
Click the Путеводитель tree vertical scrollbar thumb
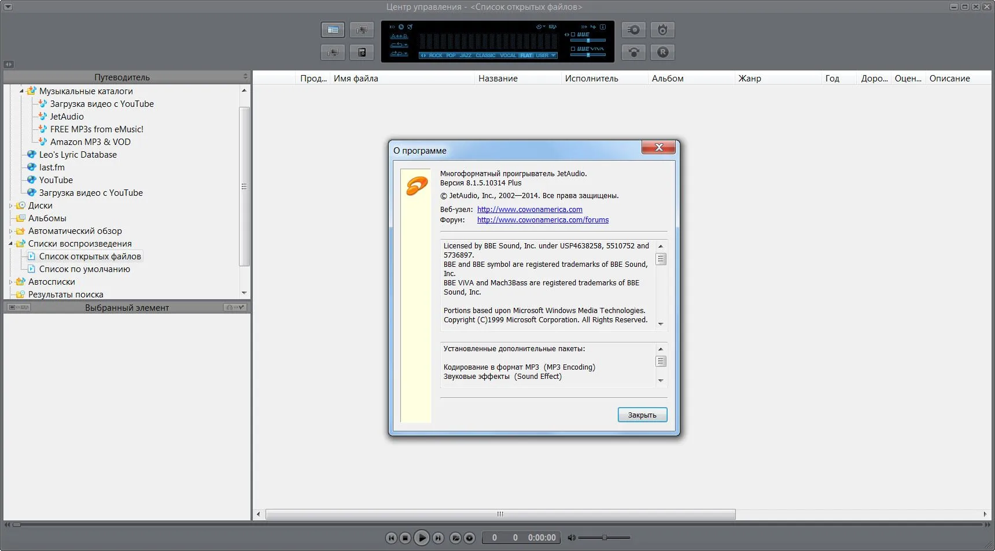[x=244, y=187]
